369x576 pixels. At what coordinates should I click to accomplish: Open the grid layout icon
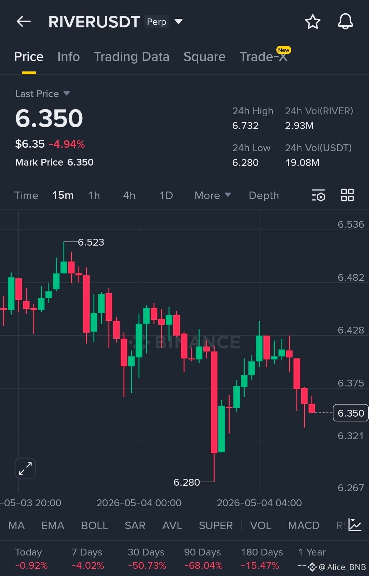[x=347, y=195]
